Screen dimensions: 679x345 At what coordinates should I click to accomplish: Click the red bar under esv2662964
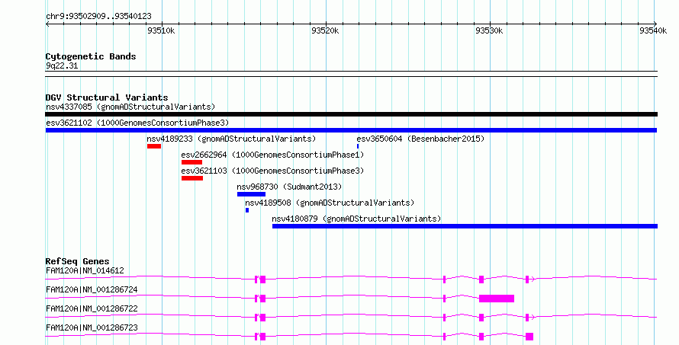[x=191, y=162]
